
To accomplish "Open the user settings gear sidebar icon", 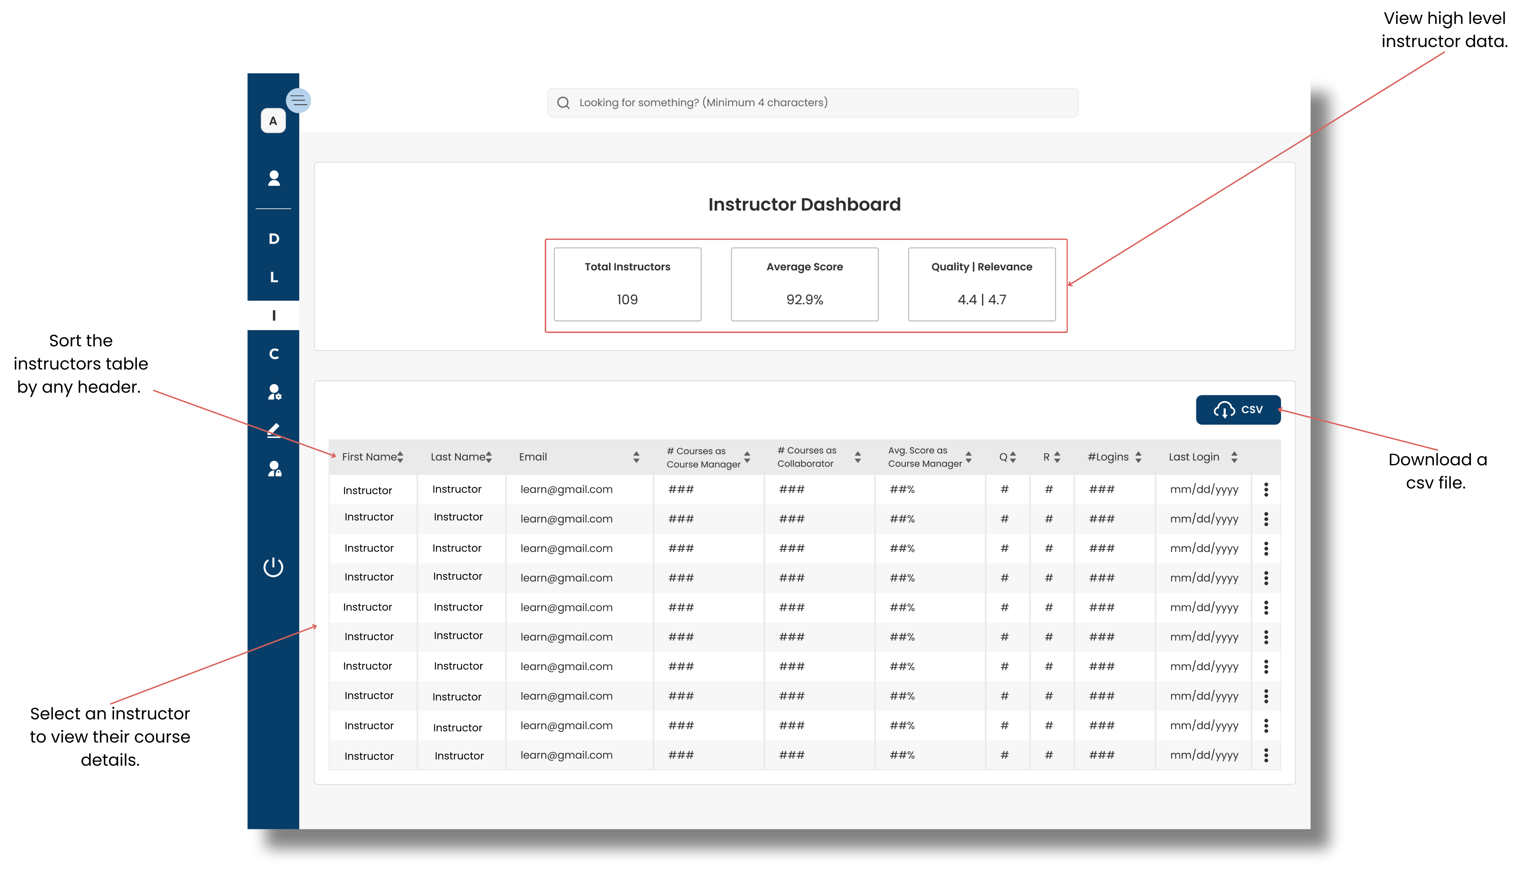I will click(274, 392).
